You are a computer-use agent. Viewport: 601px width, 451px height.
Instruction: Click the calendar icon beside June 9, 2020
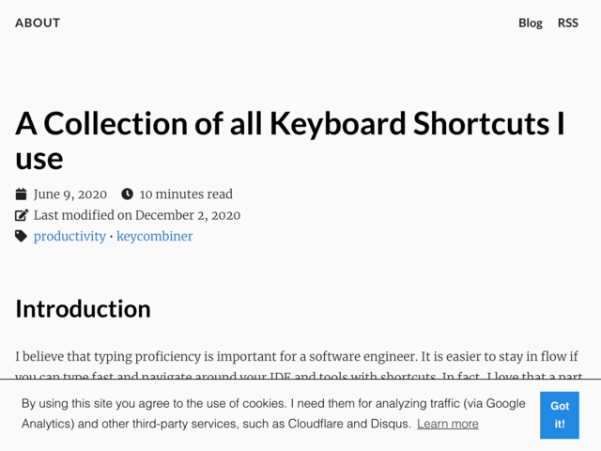point(21,194)
